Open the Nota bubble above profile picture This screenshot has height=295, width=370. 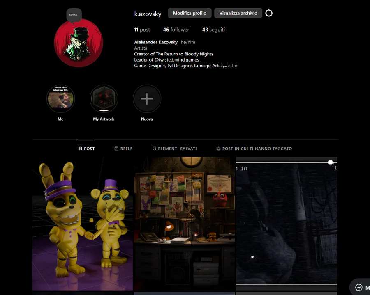tap(74, 15)
